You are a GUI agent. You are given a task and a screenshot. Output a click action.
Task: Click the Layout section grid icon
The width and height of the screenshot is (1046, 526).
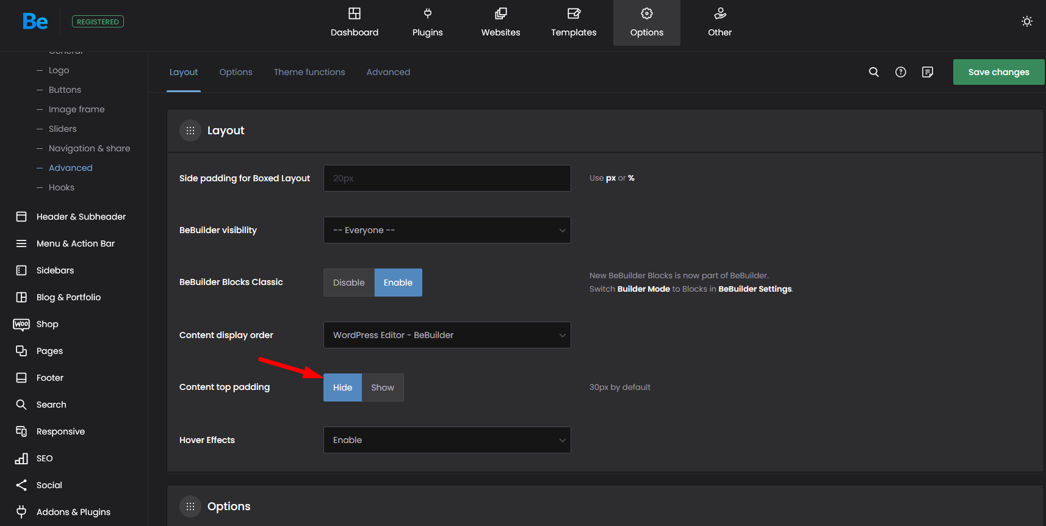pos(190,131)
